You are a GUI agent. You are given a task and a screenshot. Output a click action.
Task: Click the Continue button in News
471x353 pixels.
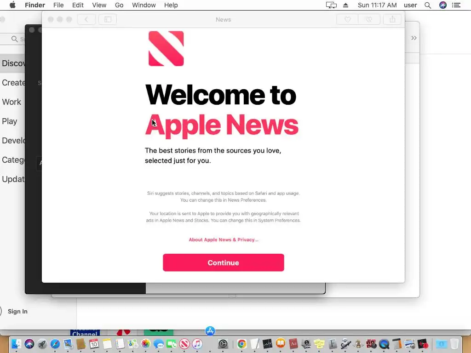click(x=223, y=262)
